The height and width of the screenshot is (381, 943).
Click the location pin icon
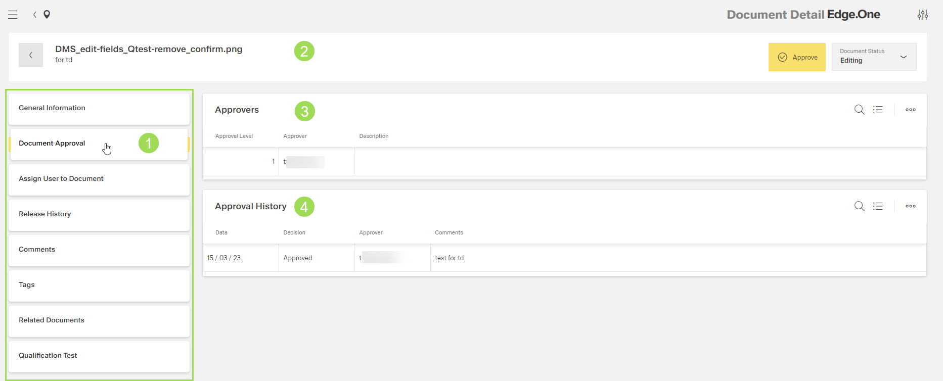[x=47, y=15]
